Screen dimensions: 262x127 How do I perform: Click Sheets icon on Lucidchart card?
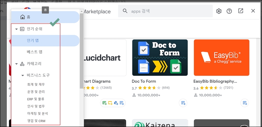pos(104,103)
